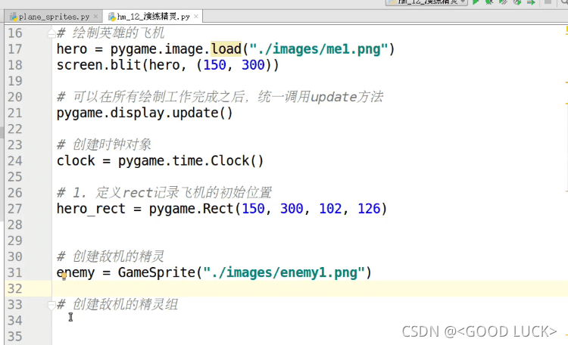Screen dimensions: 568x345
Task: Click the hero variable name on line 17
Action: click(x=72, y=49)
